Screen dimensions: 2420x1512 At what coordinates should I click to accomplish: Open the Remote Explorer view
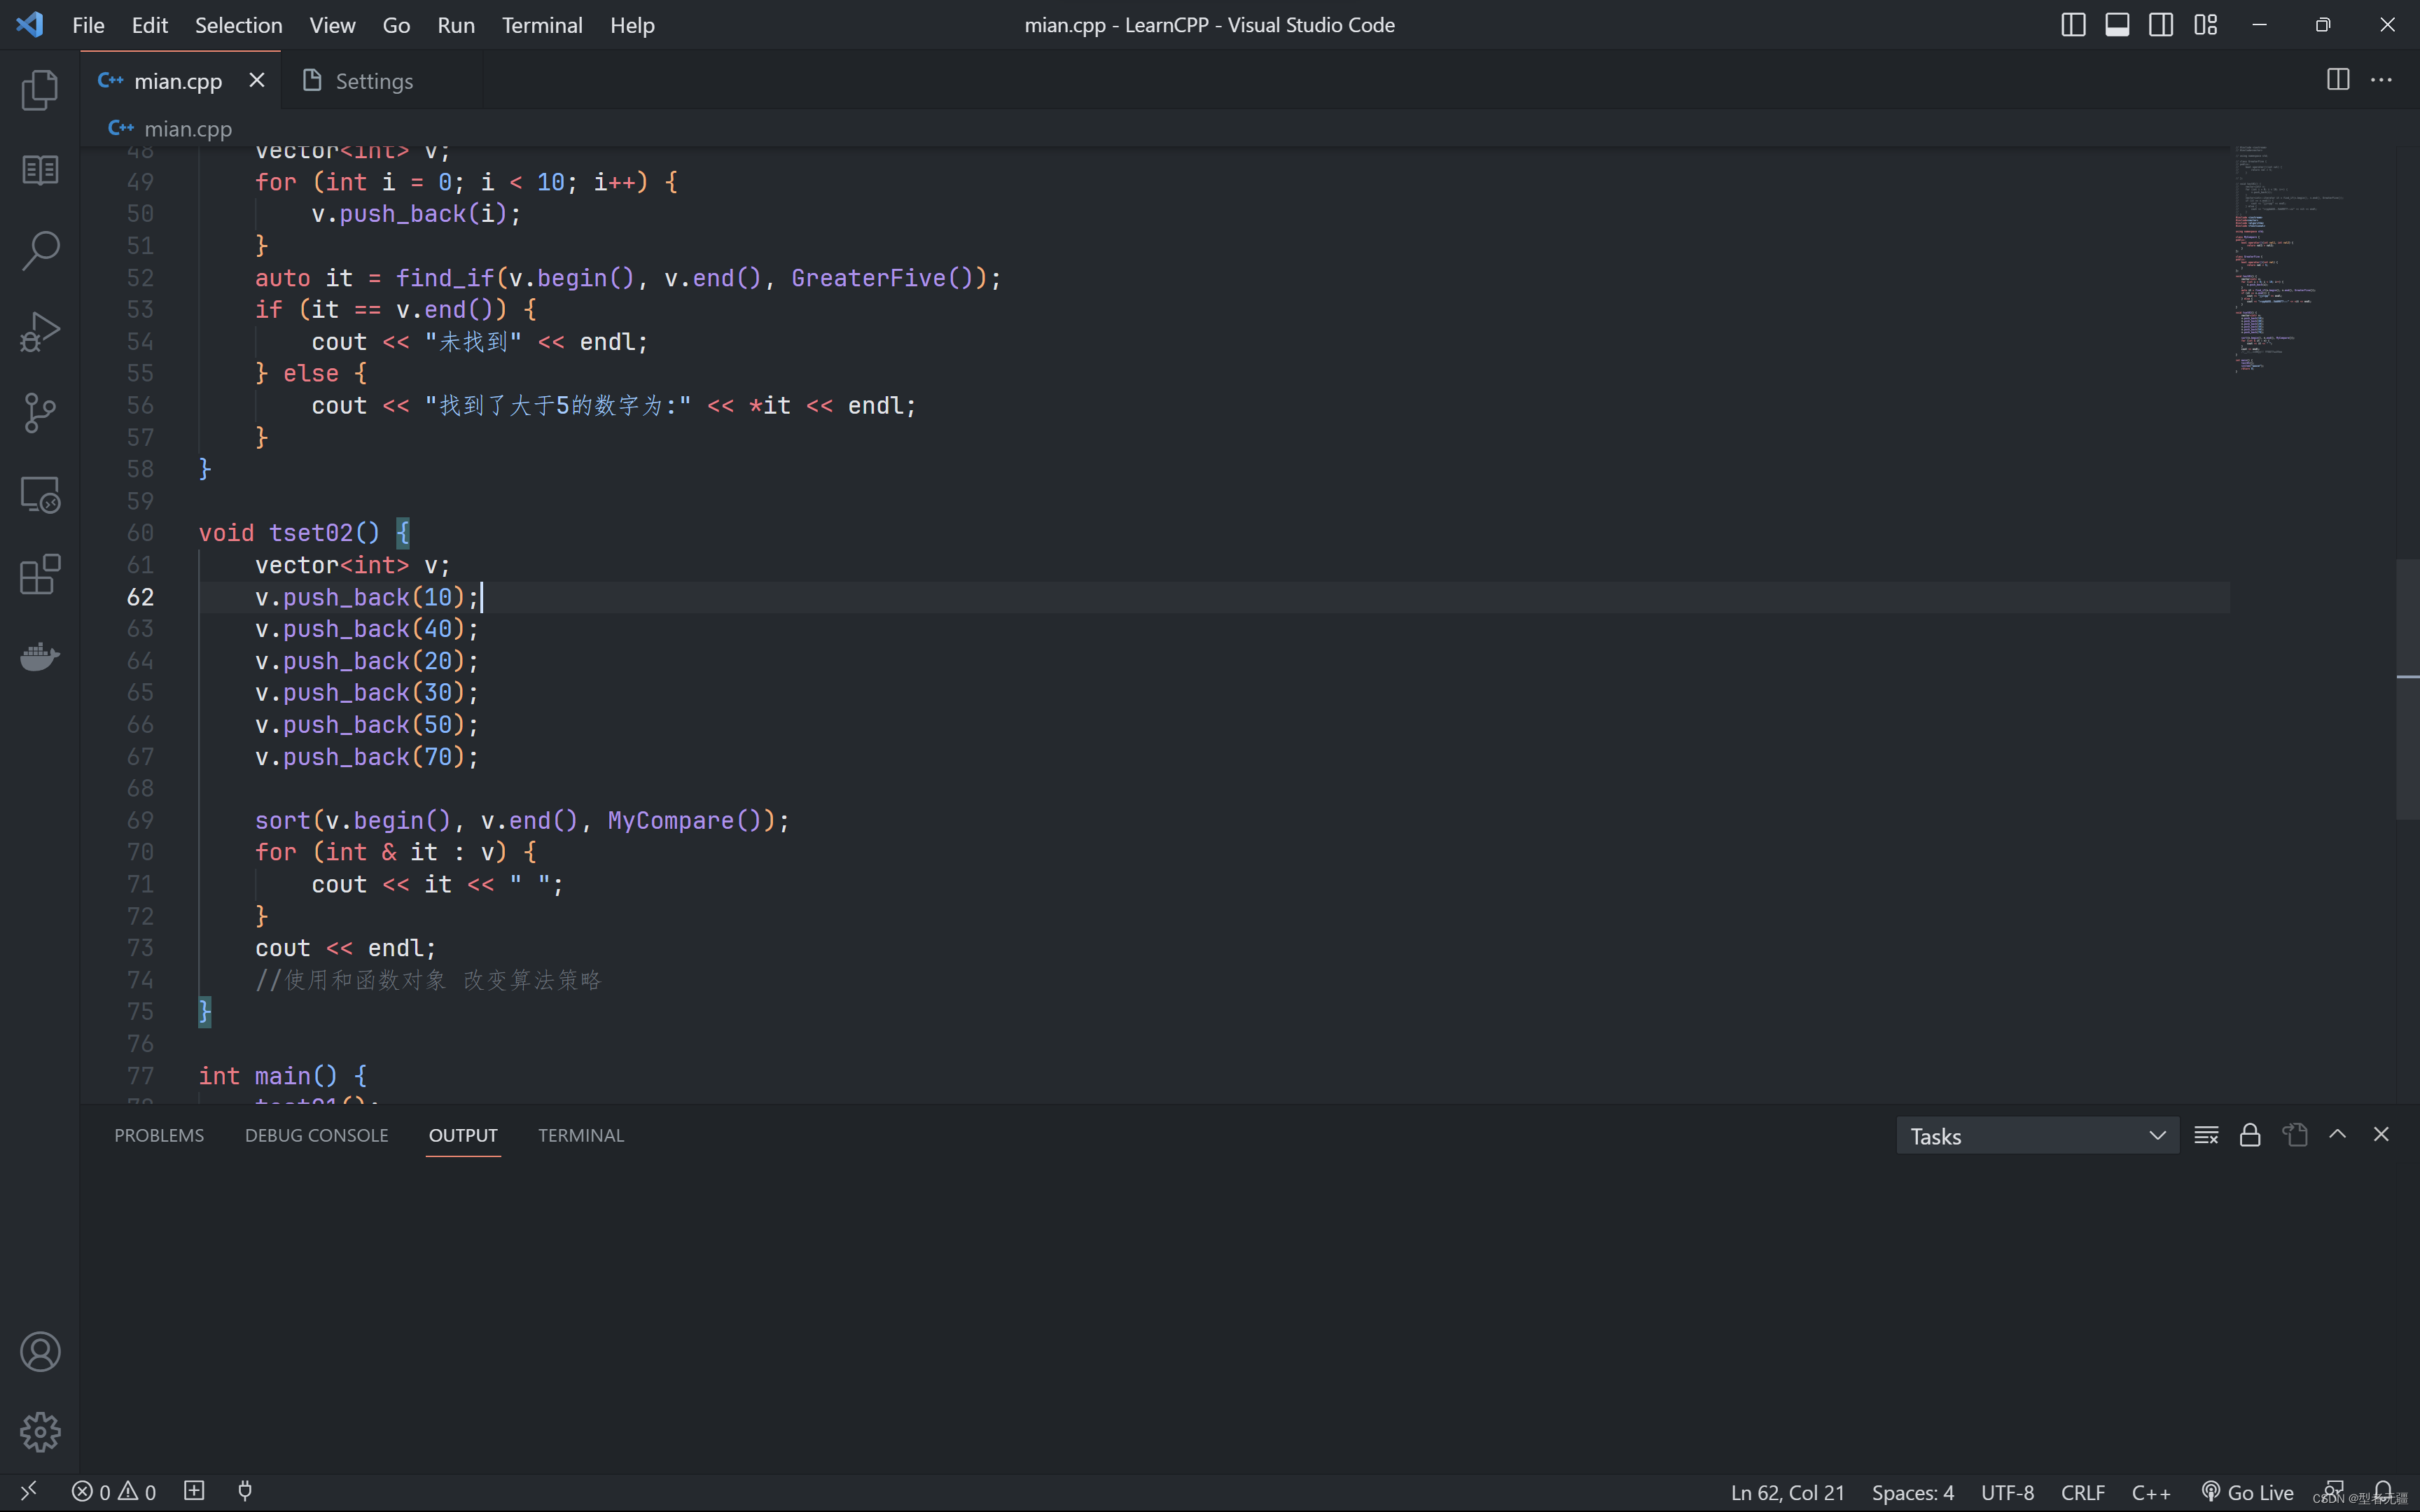coord(40,494)
